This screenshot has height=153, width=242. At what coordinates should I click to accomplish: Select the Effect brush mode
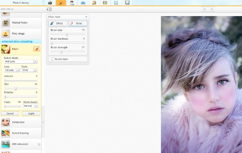pyautogui.click(x=58, y=24)
